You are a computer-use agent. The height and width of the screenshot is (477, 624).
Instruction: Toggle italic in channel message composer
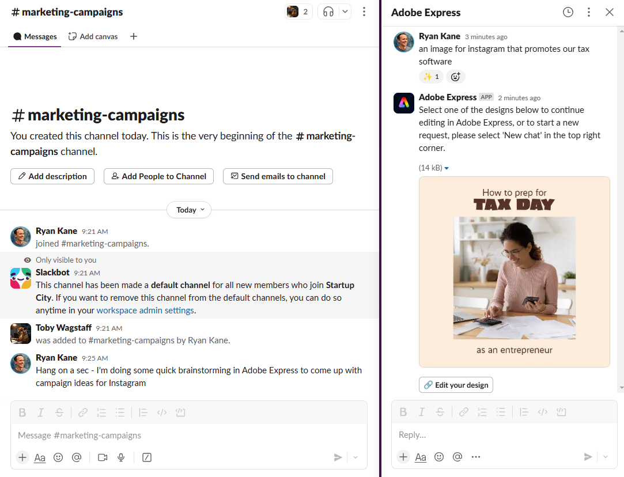40,412
